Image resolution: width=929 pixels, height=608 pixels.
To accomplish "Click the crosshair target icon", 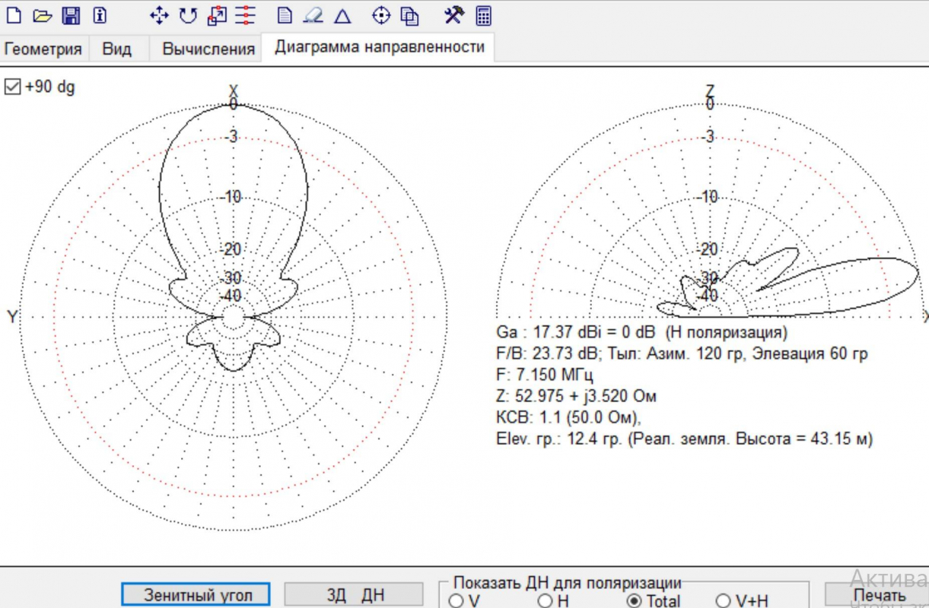I will tap(381, 15).
